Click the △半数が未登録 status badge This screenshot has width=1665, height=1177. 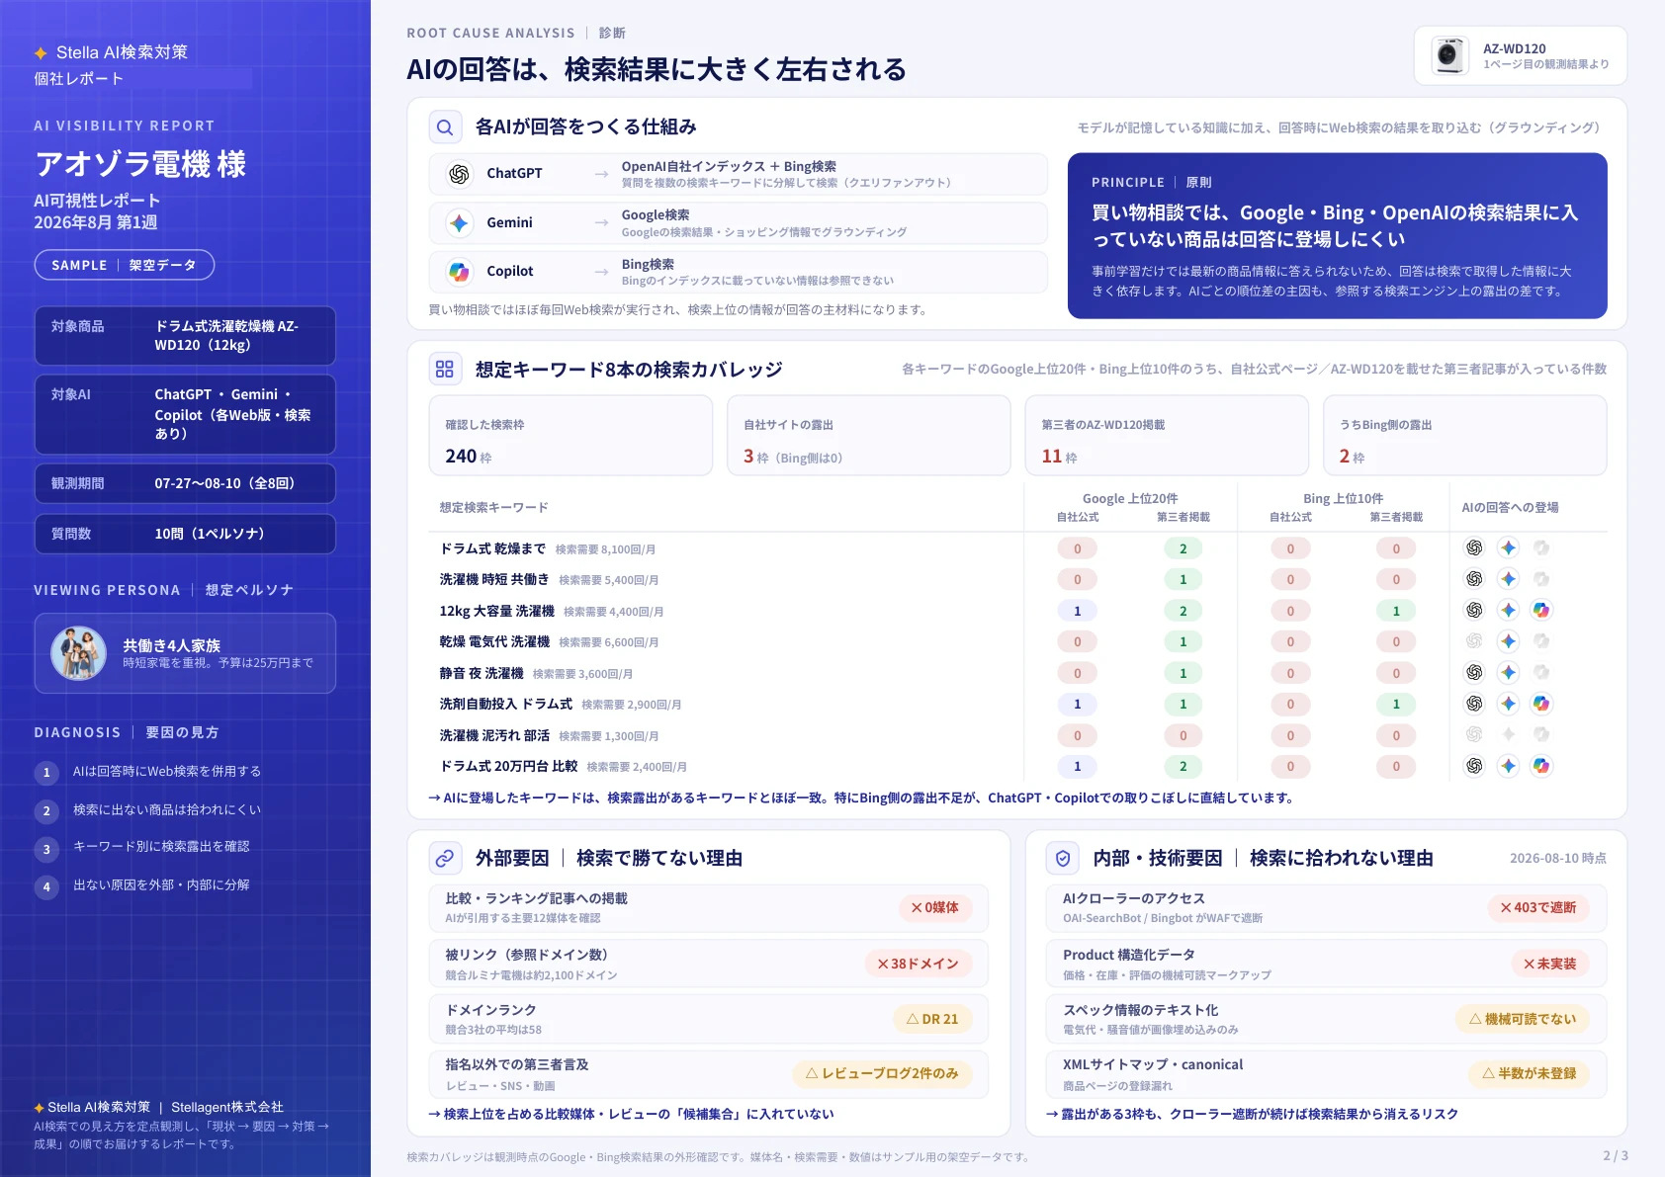click(x=1530, y=1074)
